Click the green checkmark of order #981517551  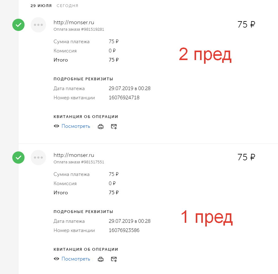tap(18, 158)
